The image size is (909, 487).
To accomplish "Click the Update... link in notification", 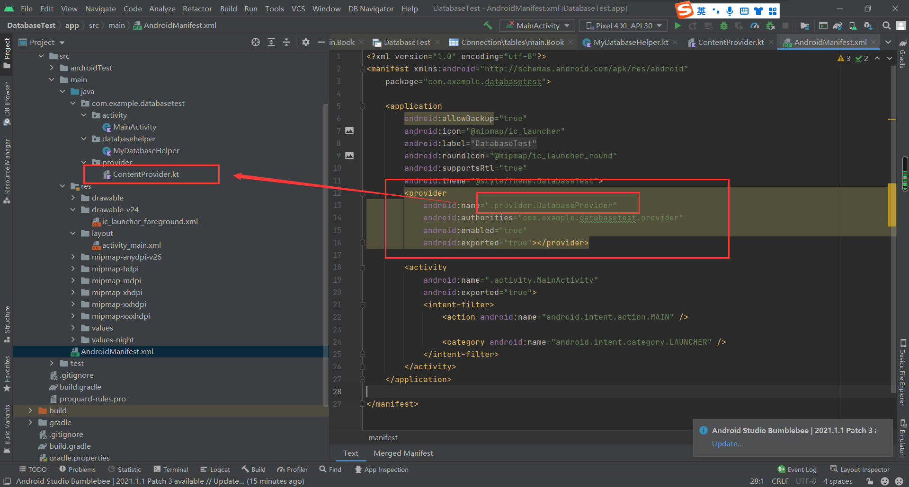I will coord(727,444).
